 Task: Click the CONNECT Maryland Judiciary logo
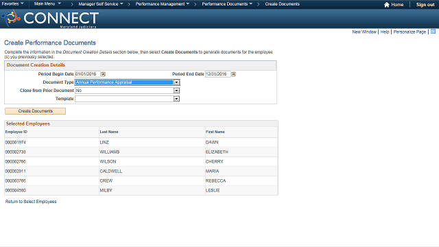click(x=50, y=19)
